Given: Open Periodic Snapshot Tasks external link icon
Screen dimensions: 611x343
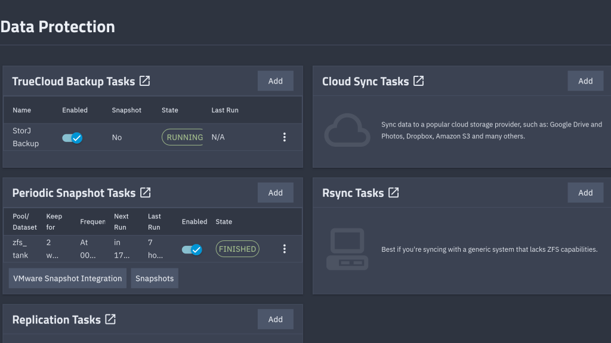Looking at the screenshot, I should 145,193.
